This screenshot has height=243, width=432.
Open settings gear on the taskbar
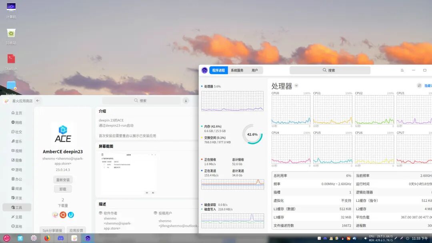coord(34,238)
